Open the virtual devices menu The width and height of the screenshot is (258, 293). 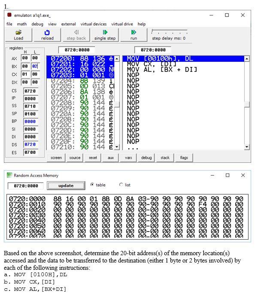pos(94,24)
